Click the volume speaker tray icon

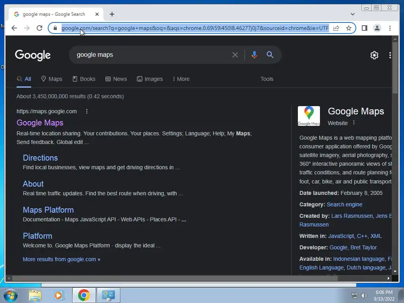click(x=364, y=296)
